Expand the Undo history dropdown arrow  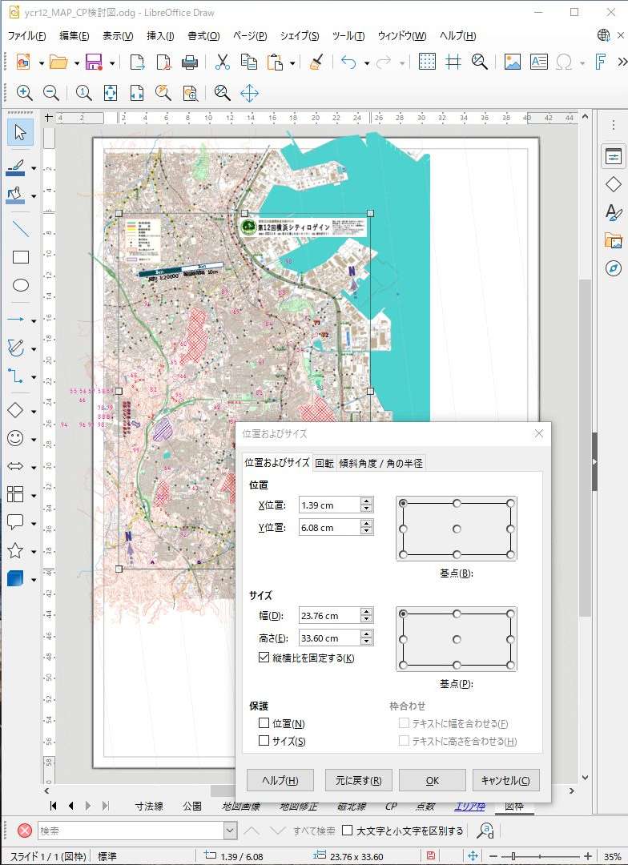(367, 63)
